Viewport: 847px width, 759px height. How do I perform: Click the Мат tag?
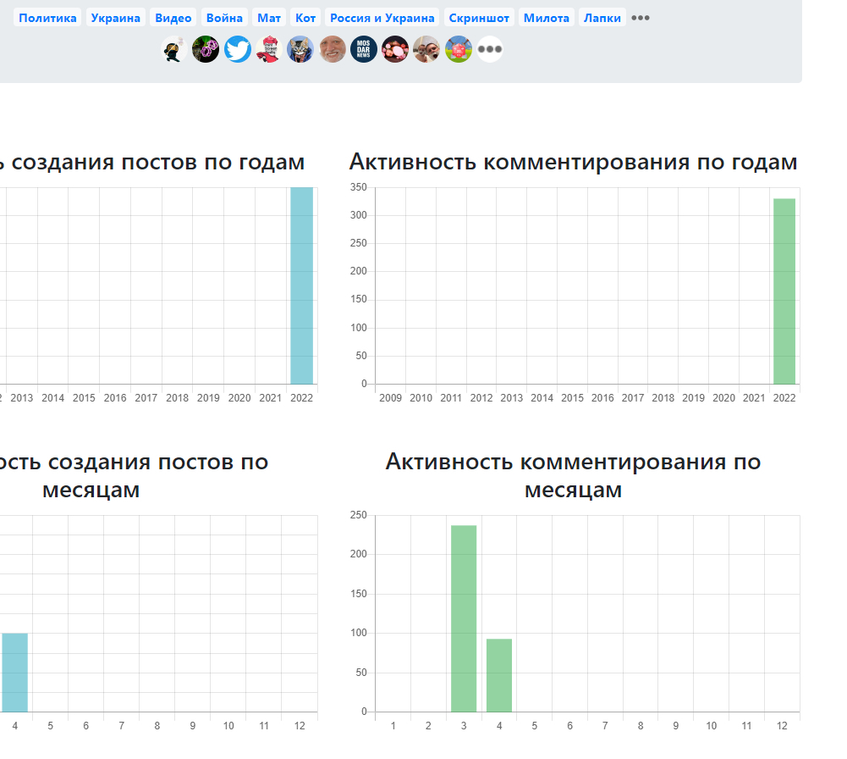[269, 18]
